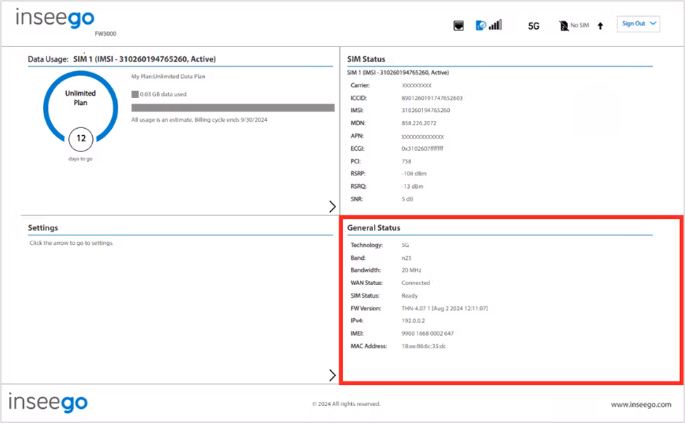Viewport: 685px width, 423px height.
Task: Click the 5G network indicator in the header
Action: 534,26
